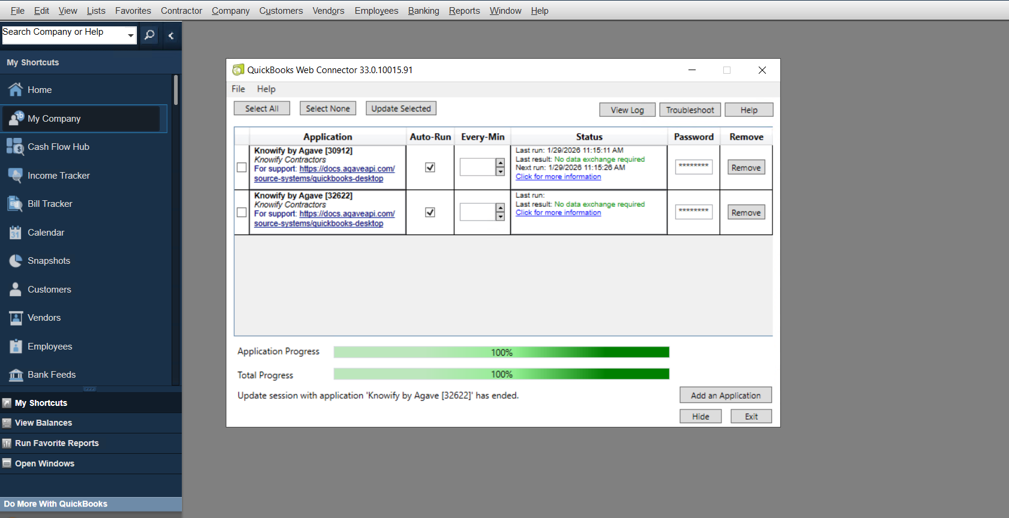Viewport: 1009px width, 518px height.
Task: Open the Reports menu
Action: (x=464, y=11)
